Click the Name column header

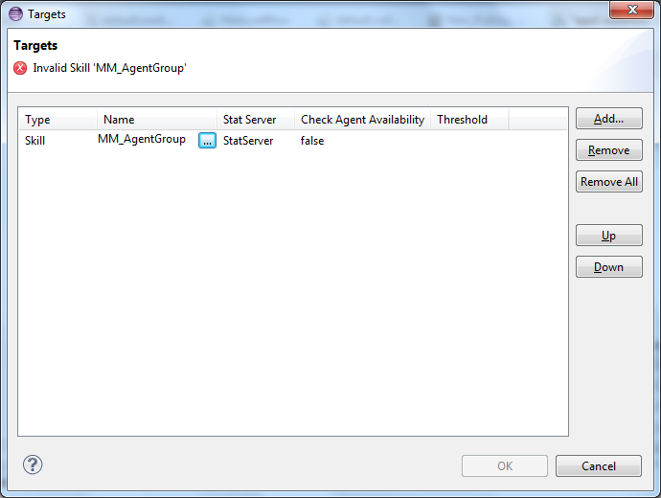158,120
